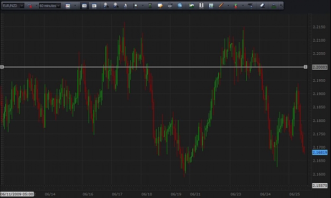
Task: Click the red and green arrow marker icon
Action: click(x=236, y=6)
